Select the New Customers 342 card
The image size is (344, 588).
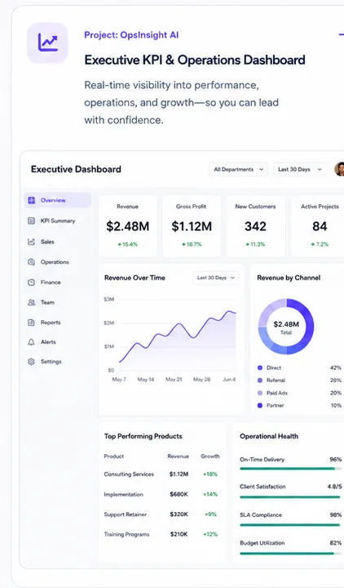coord(255,225)
